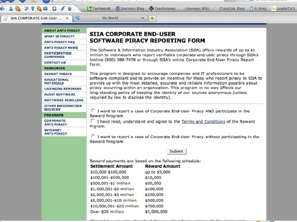The image size is (297, 222).
Task: Click the blue upload arrow icon
Action: click(70, 9)
